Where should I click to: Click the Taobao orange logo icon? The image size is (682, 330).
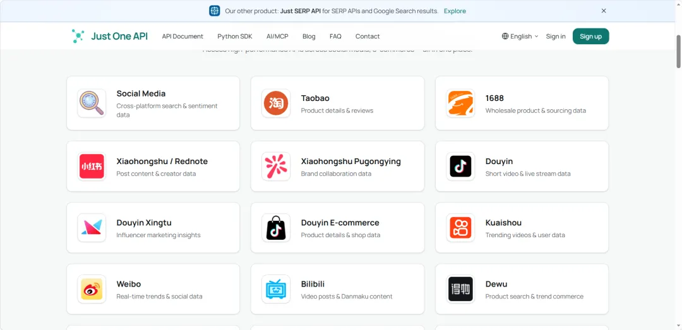tap(276, 103)
